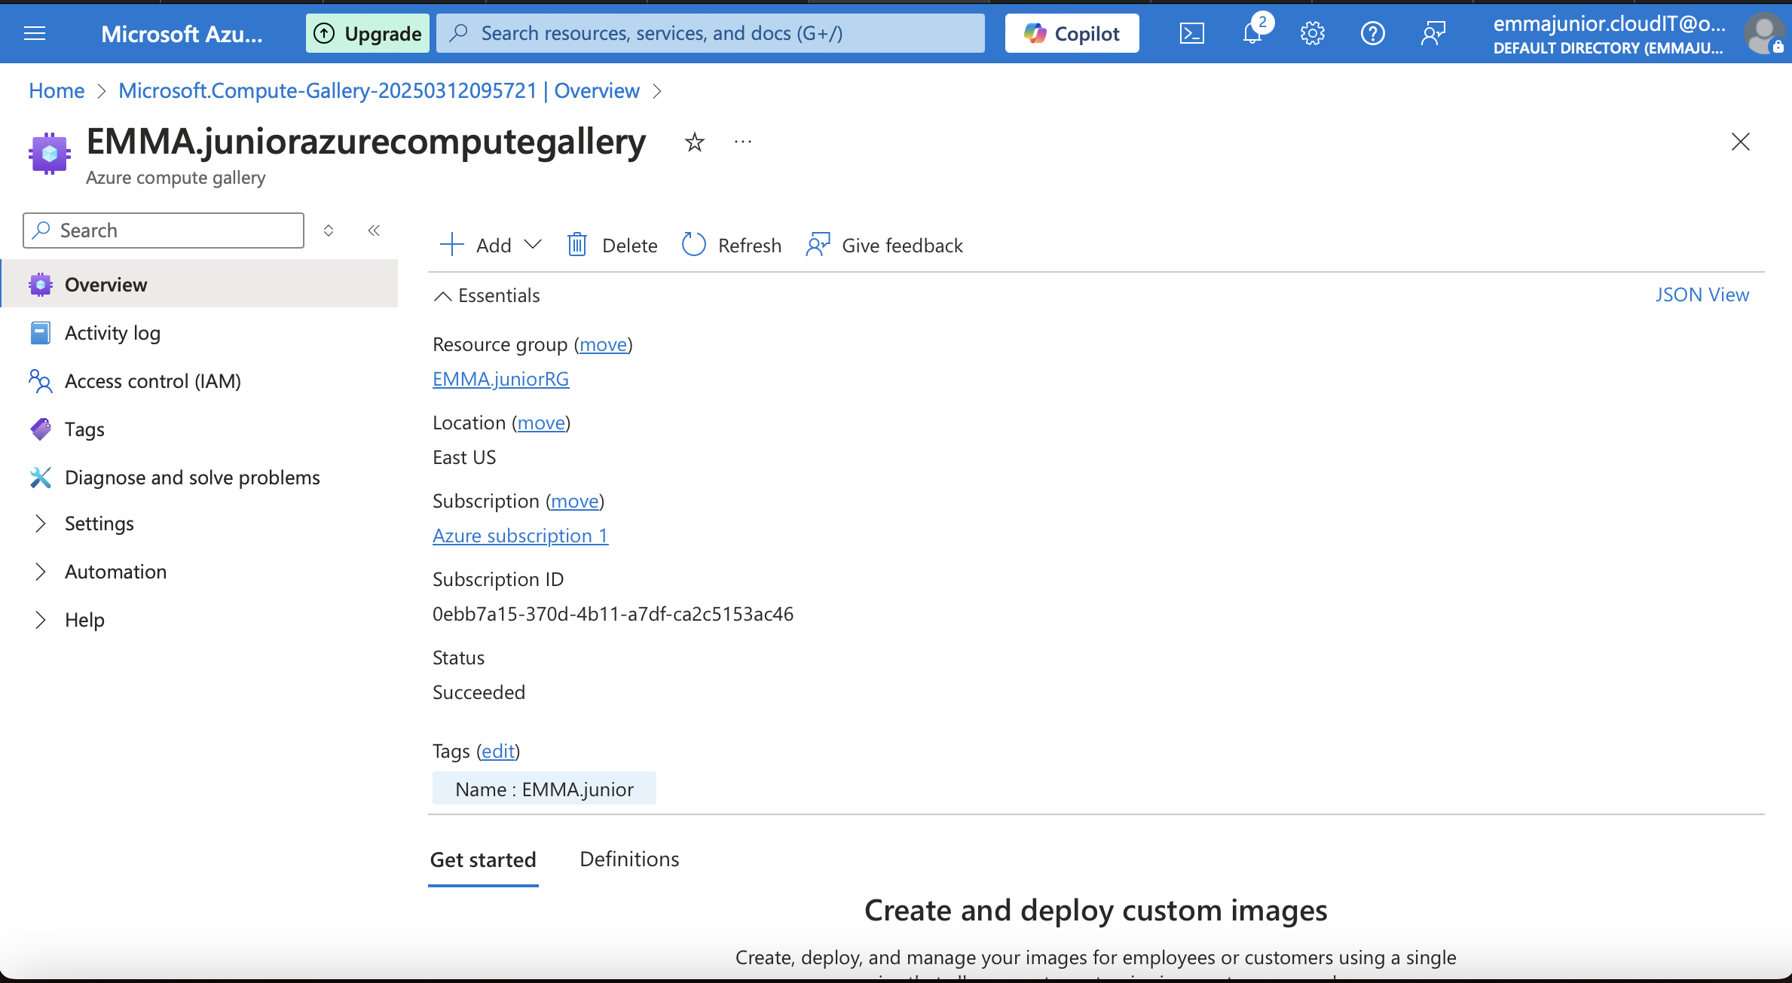Open EMMA.juniorRG resource group
This screenshot has height=983, width=1792.
pos(500,379)
